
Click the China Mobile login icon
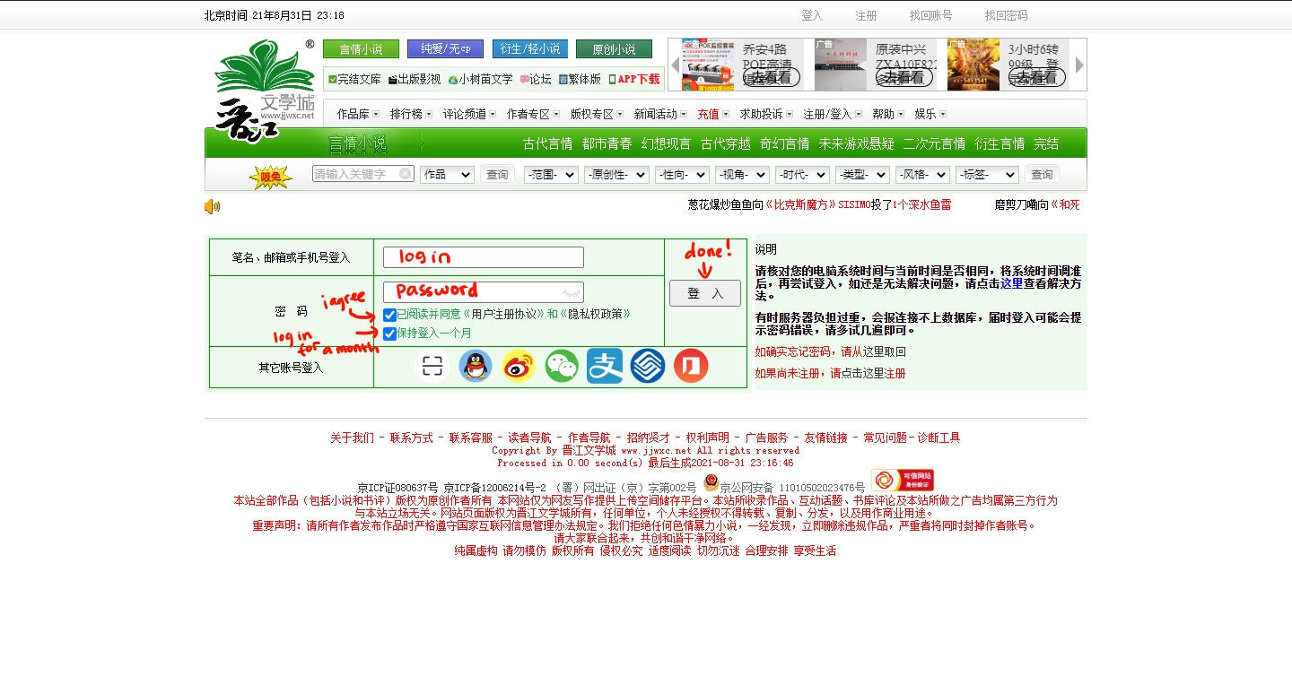pos(648,366)
